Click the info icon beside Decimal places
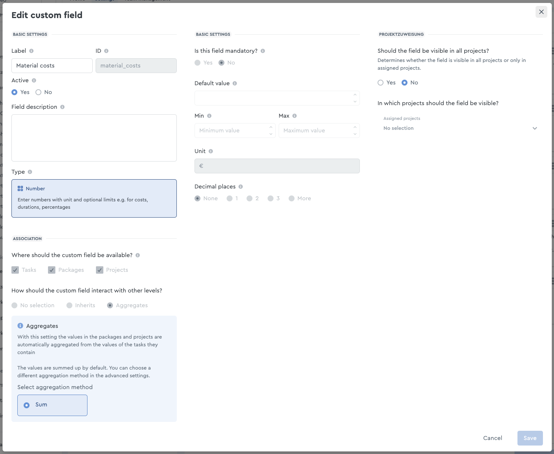 (x=241, y=187)
